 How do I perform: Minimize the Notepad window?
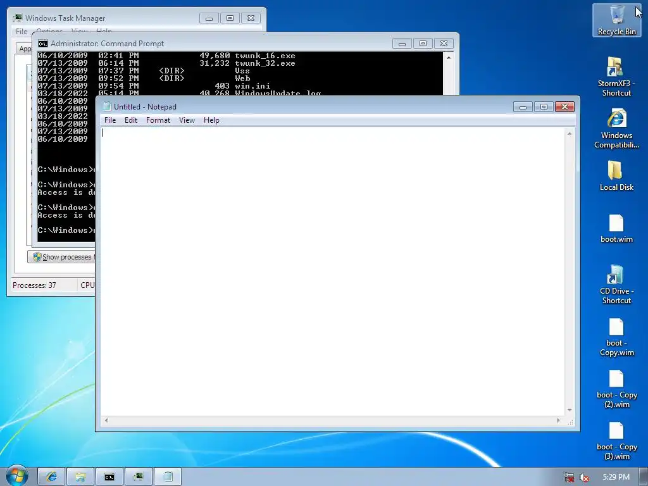tap(523, 107)
